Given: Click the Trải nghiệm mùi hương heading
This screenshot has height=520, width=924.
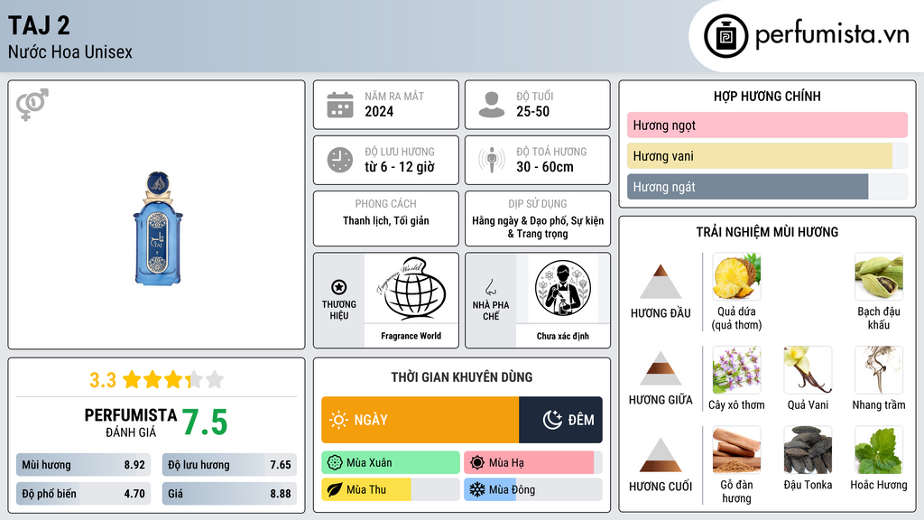Looking at the screenshot, I should (767, 232).
